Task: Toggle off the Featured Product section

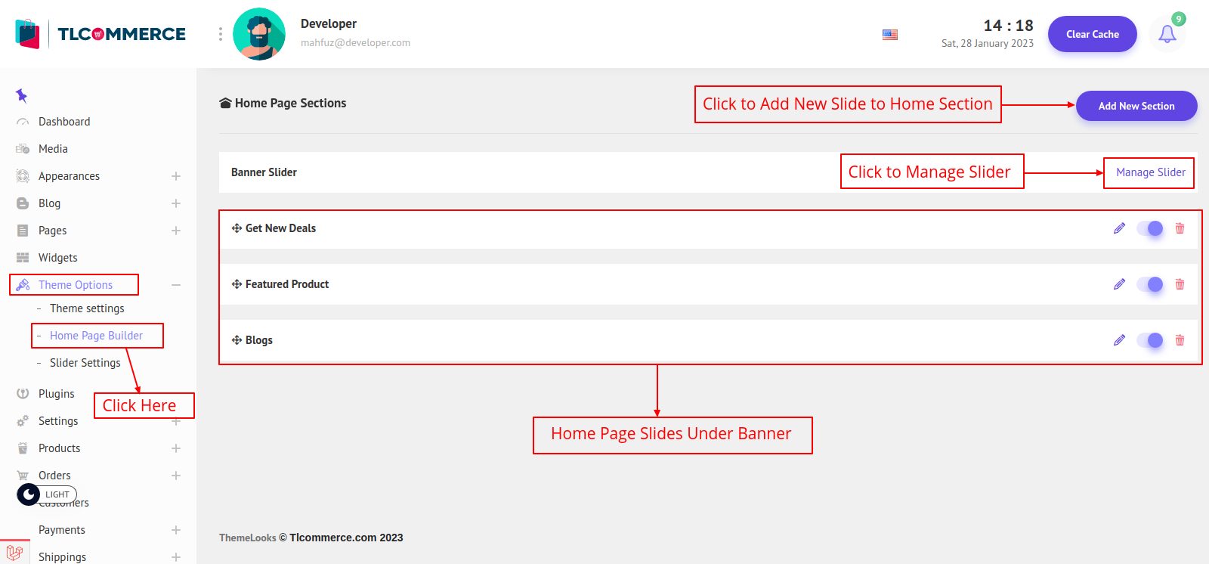Action: tap(1150, 284)
